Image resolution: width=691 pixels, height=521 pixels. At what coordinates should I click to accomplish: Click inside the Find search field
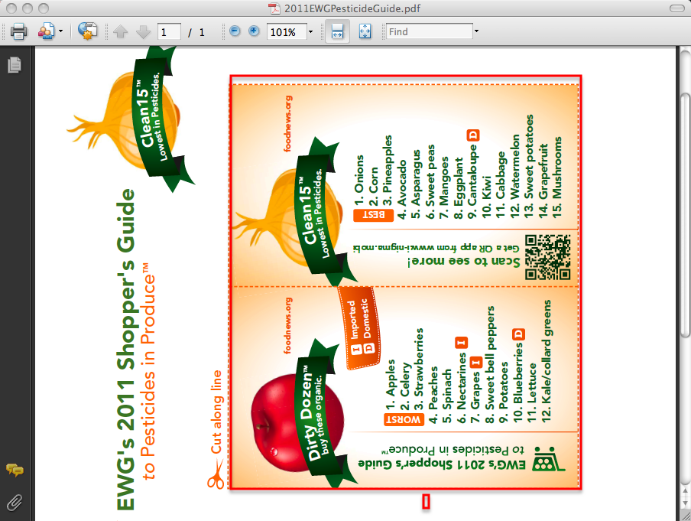click(x=430, y=32)
